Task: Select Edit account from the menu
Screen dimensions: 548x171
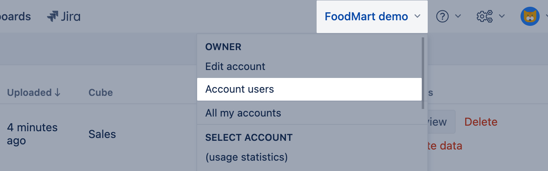Action: pos(235,66)
